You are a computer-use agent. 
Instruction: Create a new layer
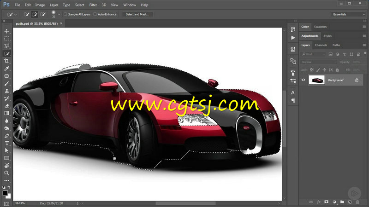pos(350,202)
